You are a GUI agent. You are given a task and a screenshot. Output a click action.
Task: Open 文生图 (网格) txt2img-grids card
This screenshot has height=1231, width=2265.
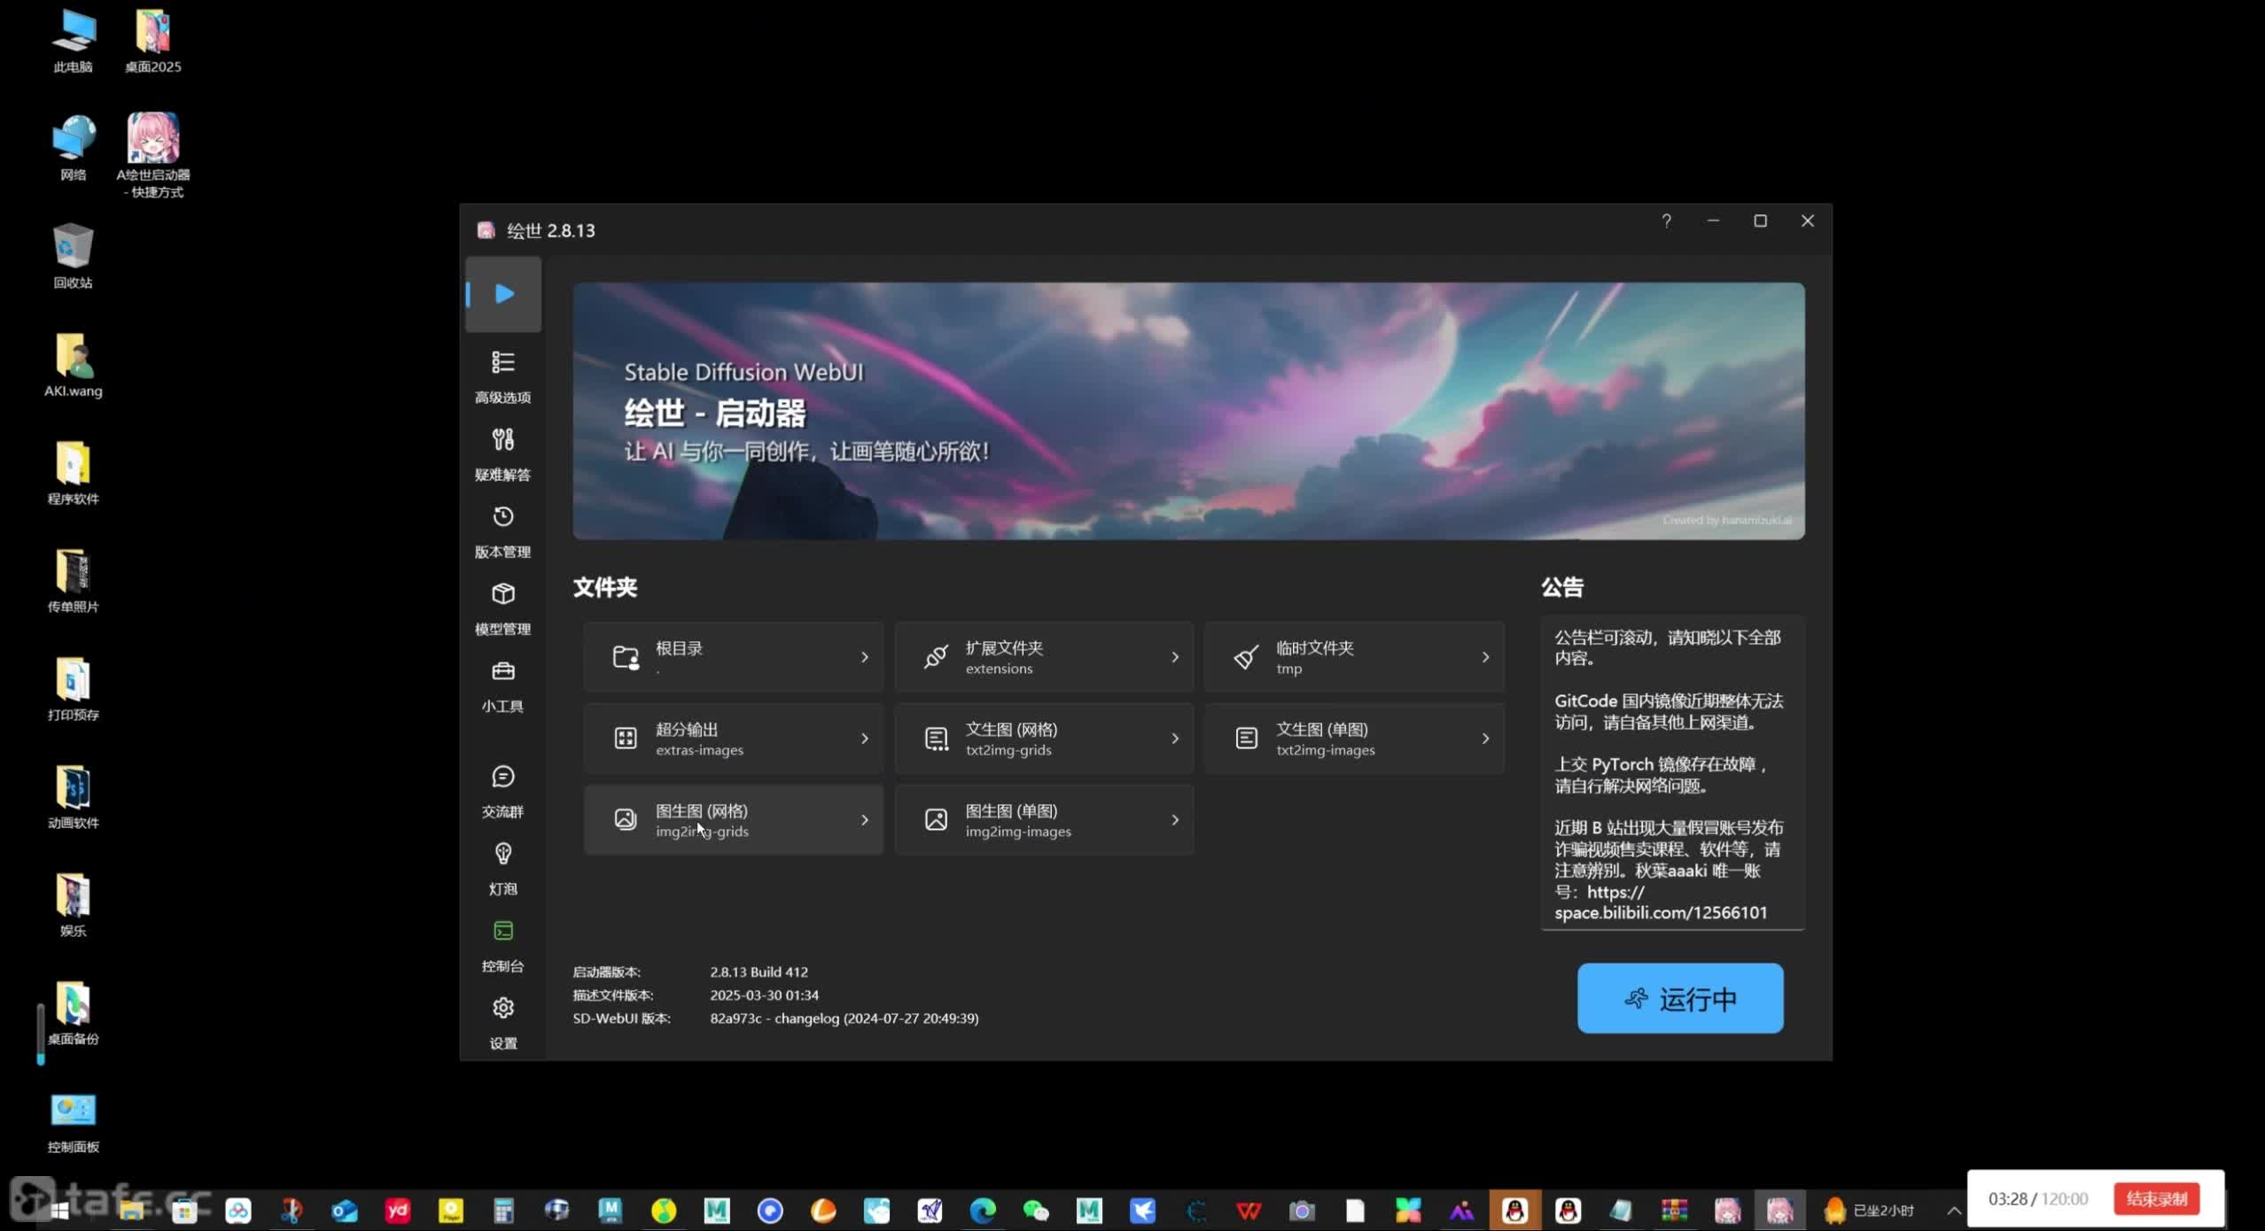click(x=1044, y=738)
